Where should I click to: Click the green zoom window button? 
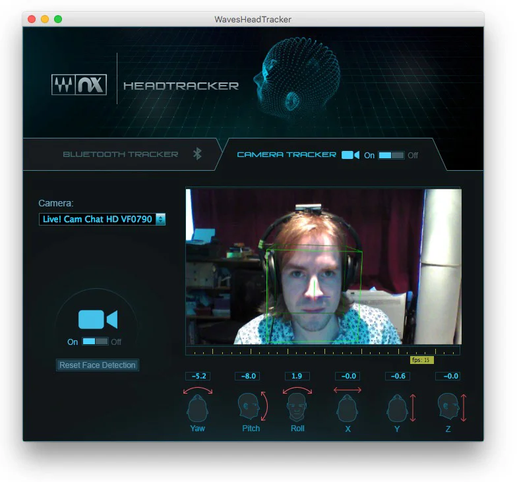pos(58,19)
